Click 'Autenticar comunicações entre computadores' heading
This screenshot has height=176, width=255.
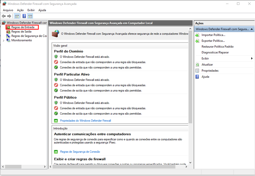point(92,134)
